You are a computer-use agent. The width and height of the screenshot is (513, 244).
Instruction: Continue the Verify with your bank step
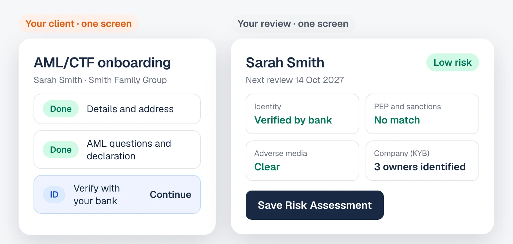170,195
